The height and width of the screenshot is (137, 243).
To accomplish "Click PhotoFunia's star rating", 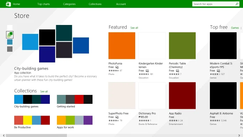I will [x=113, y=71].
